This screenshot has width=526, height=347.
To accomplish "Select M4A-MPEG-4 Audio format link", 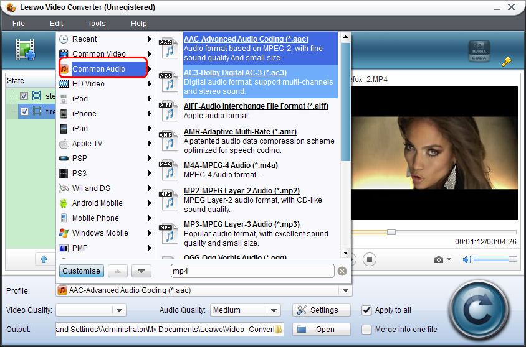I will pos(231,165).
